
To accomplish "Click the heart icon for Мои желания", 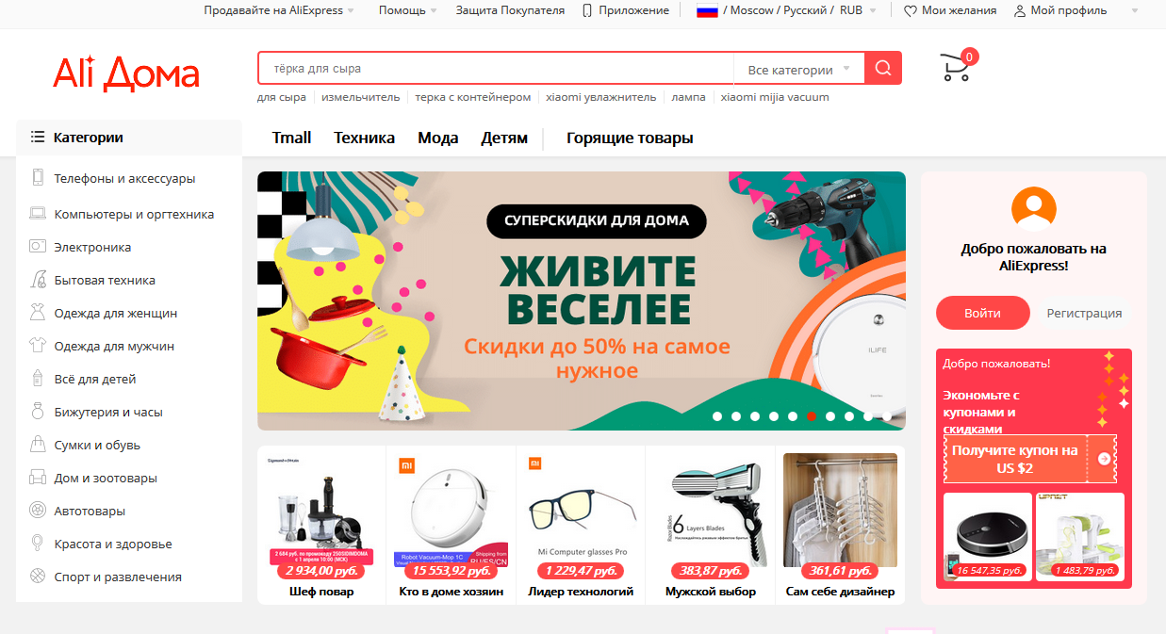I will tap(910, 11).
